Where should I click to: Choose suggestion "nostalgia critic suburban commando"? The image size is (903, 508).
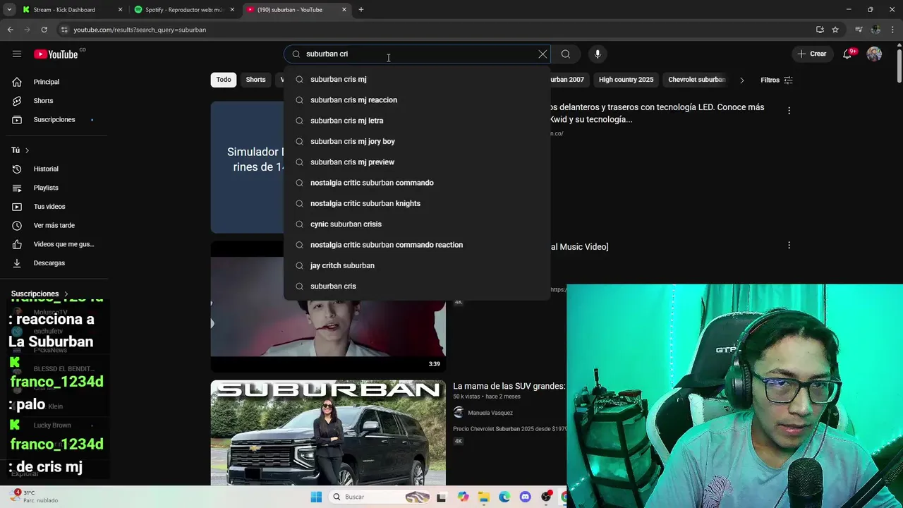pyautogui.click(x=417, y=183)
